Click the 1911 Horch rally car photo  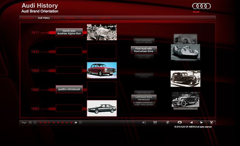pos(102,32)
